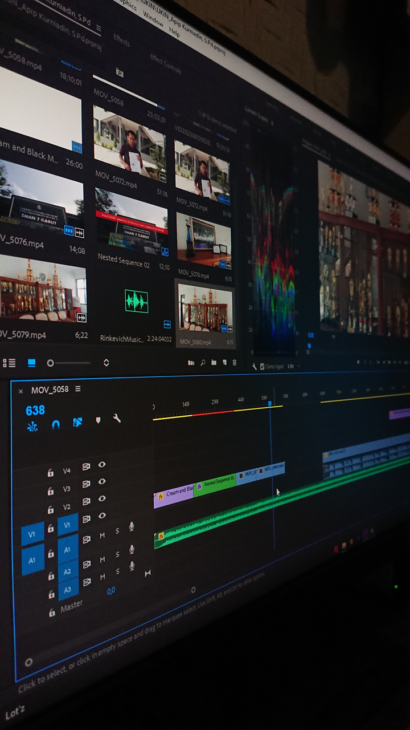Mute audio track A2
The width and height of the screenshot is (410, 730).
coord(102,559)
